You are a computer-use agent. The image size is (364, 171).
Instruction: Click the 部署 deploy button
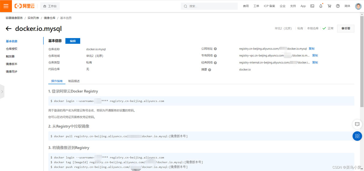(x=346, y=28)
